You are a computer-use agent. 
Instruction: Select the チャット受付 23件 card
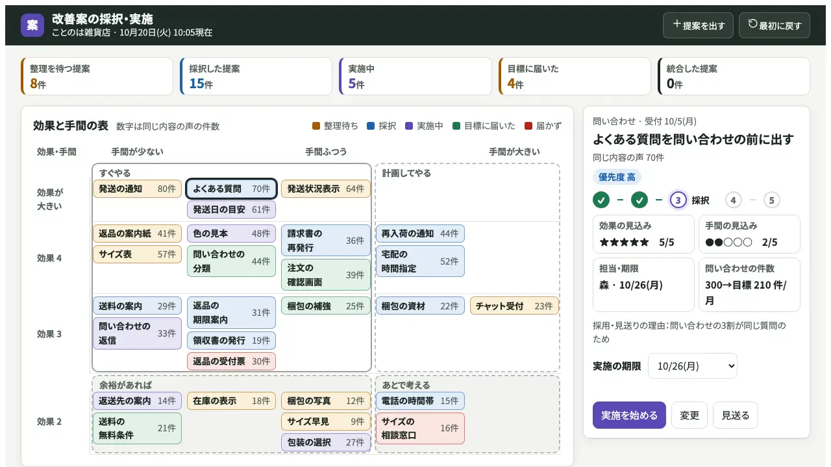click(x=514, y=305)
